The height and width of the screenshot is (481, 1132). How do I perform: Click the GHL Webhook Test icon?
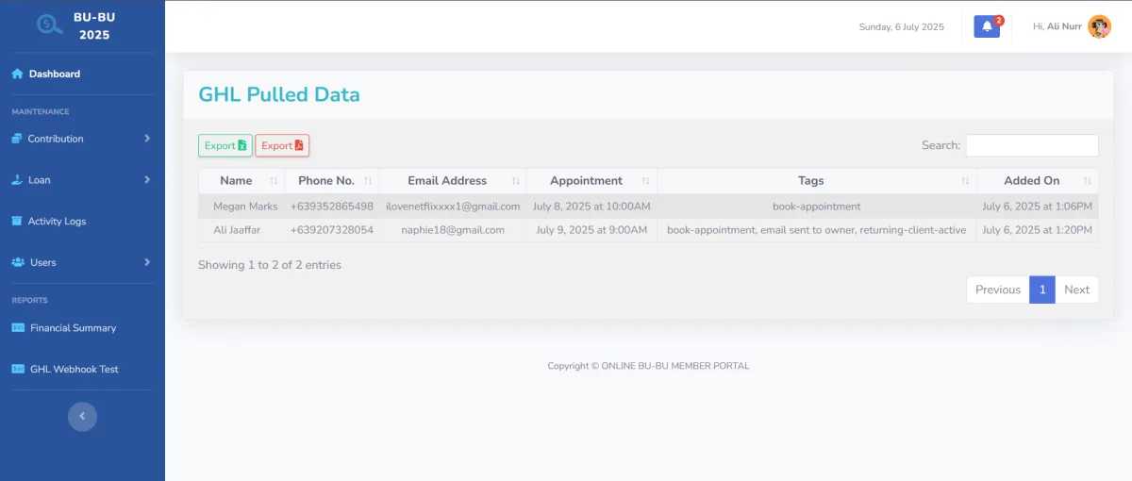pos(18,369)
